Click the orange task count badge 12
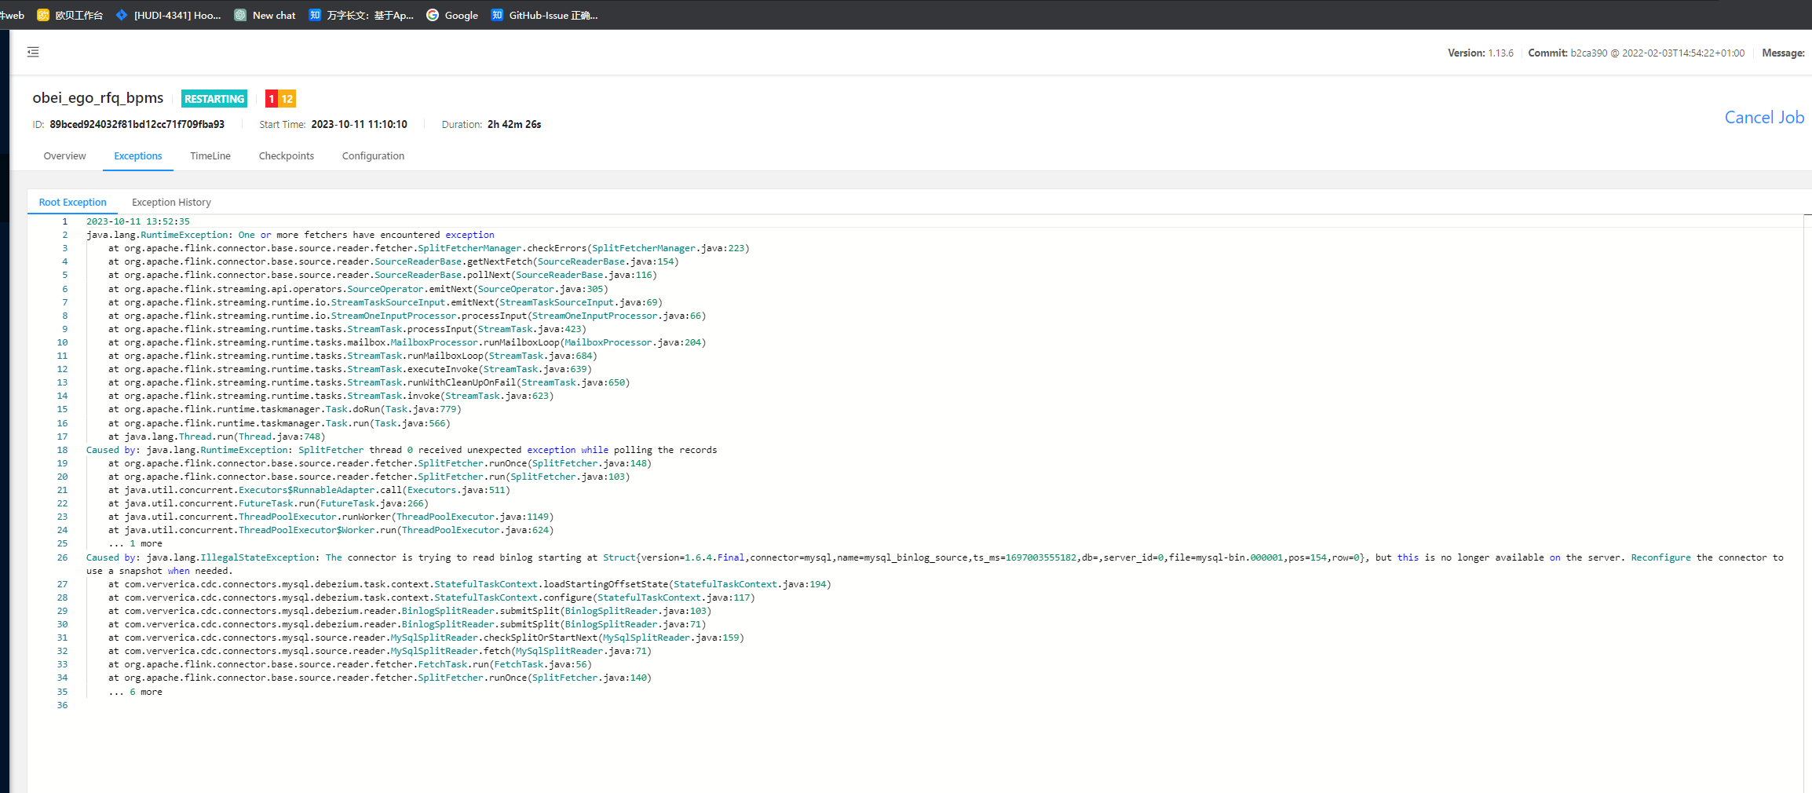Image resolution: width=1812 pixels, height=793 pixels. (287, 99)
